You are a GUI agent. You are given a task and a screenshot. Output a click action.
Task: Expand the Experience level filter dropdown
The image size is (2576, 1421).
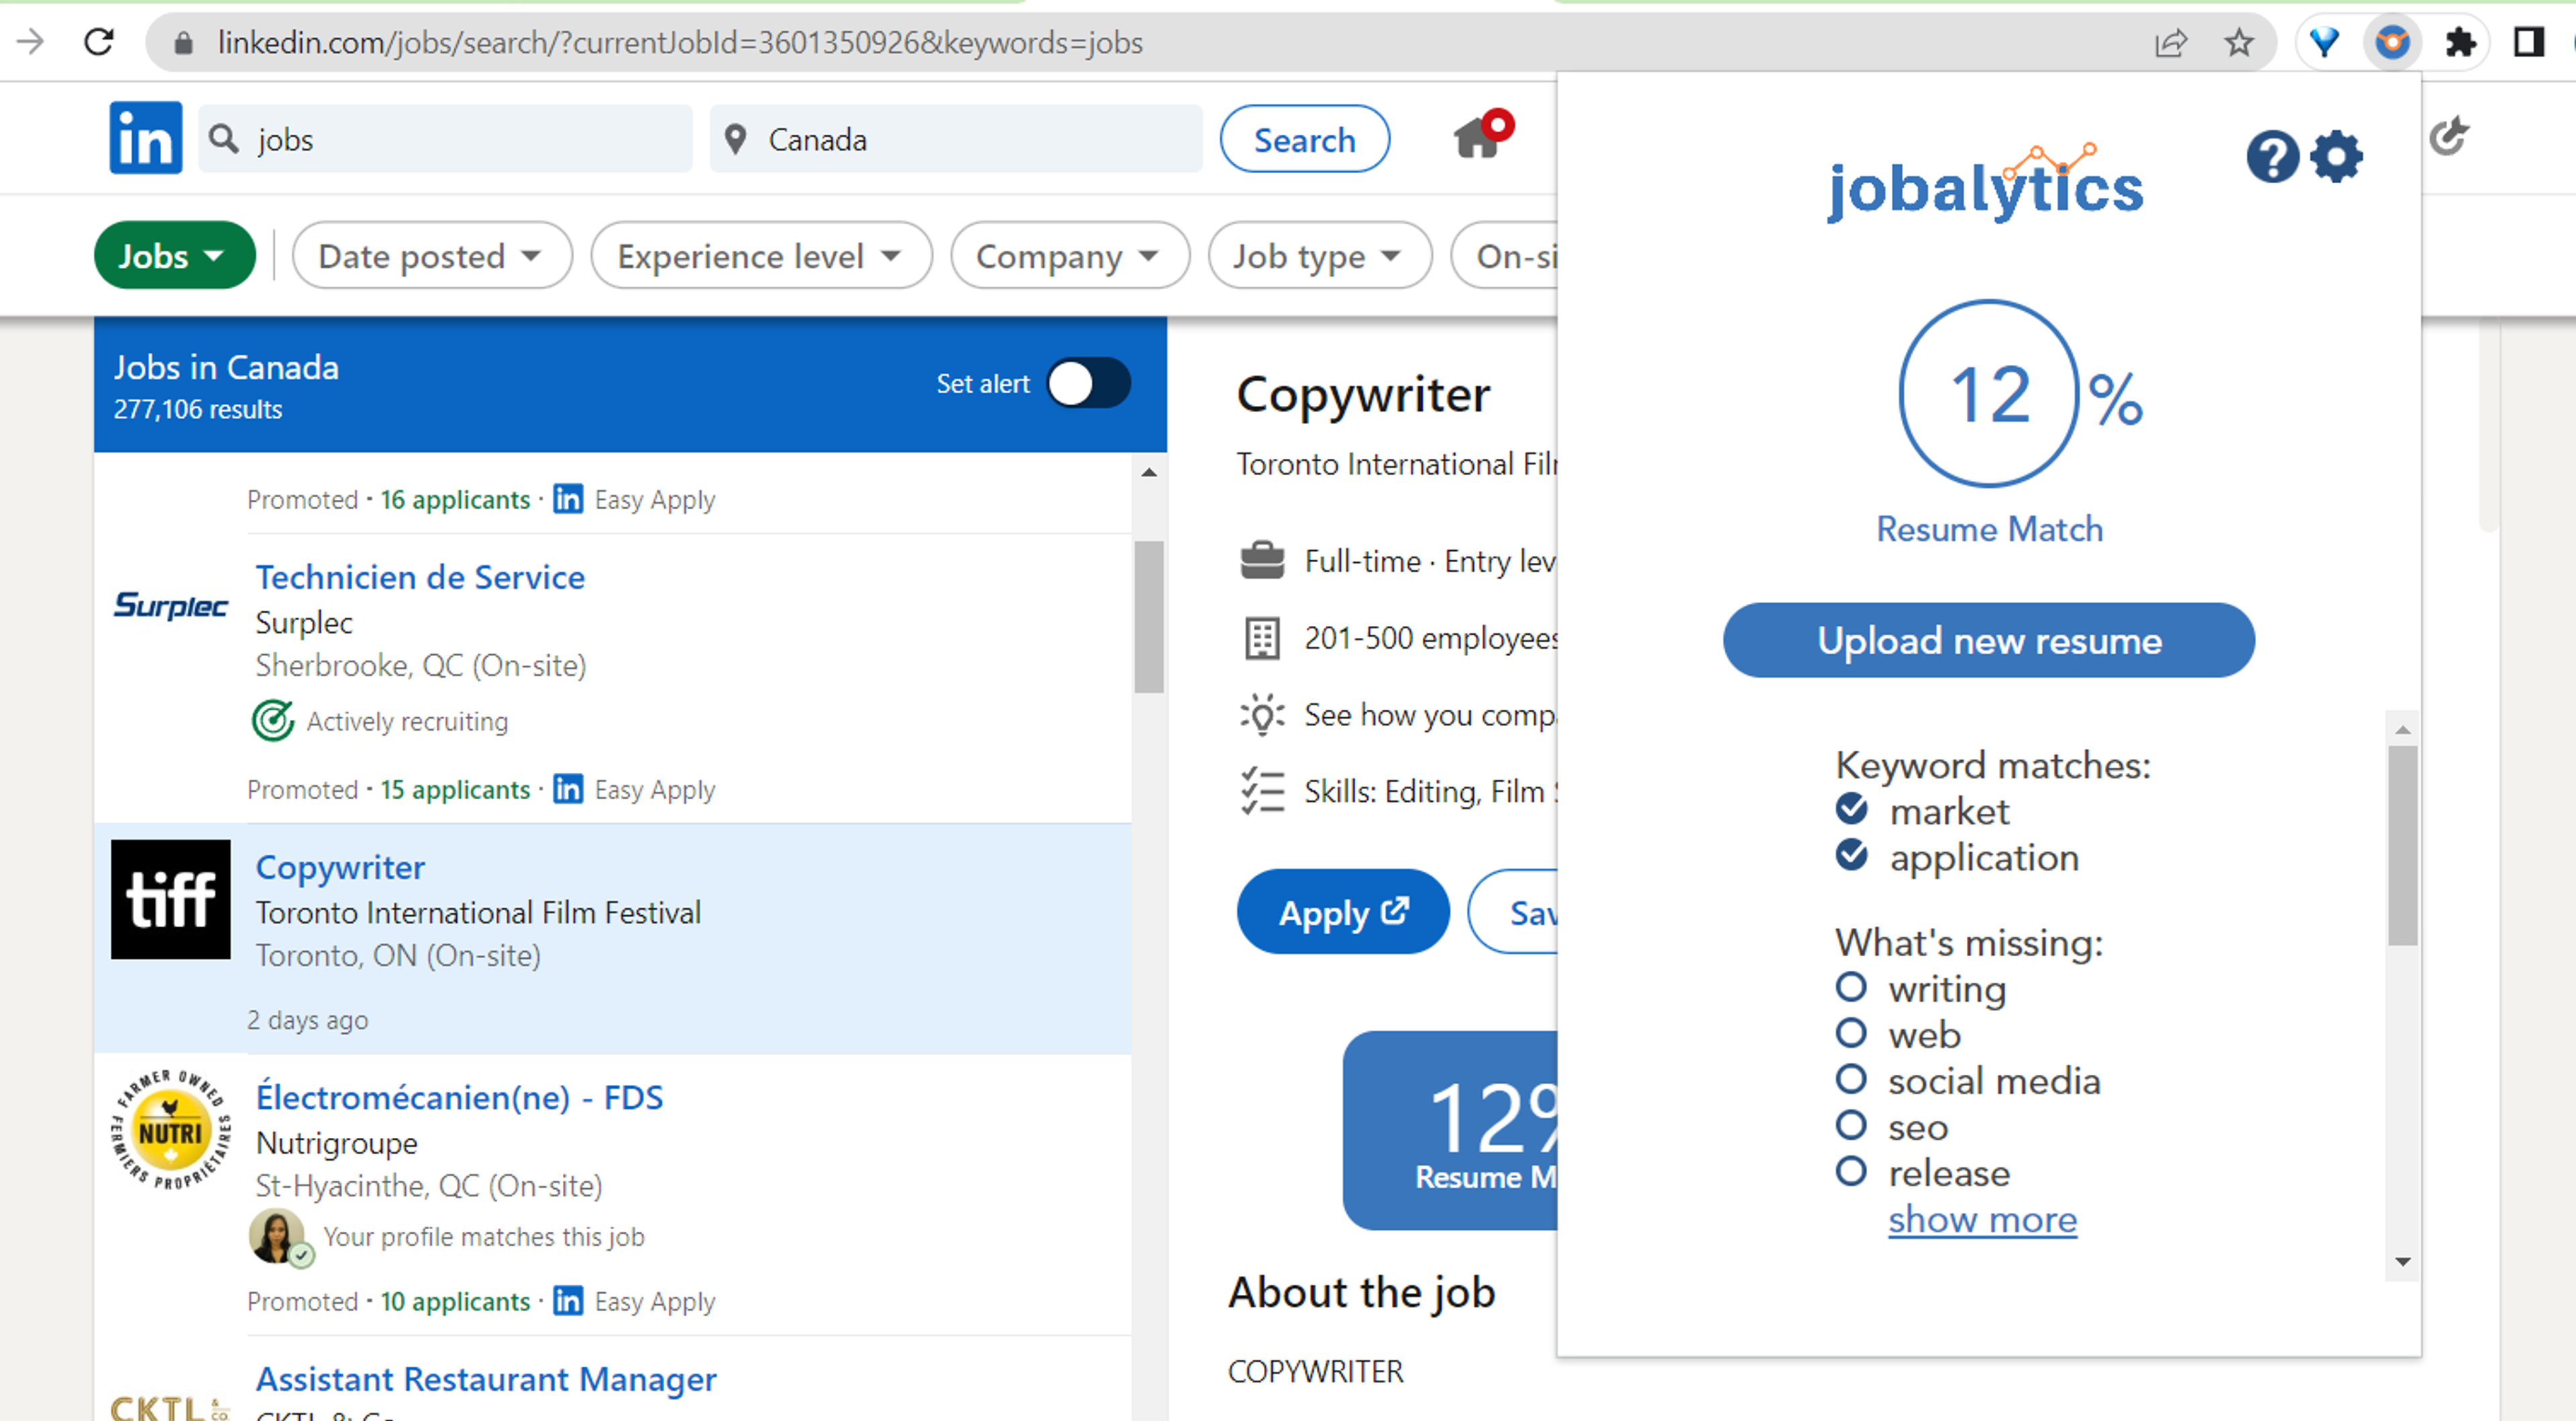coord(760,256)
